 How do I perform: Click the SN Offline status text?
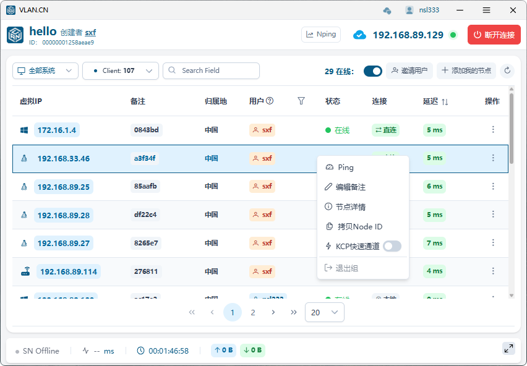tap(41, 351)
